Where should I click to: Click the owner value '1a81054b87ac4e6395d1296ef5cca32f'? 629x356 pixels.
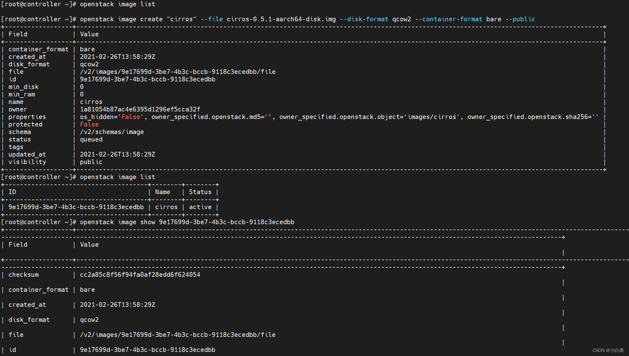point(140,110)
